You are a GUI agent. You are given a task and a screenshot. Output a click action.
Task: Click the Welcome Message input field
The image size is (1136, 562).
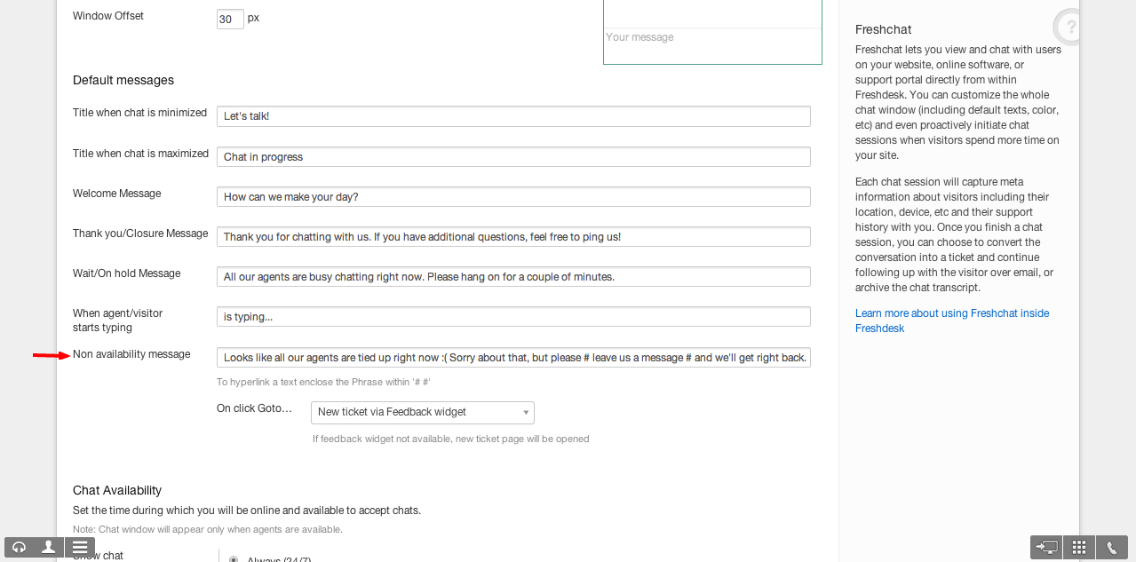coord(513,197)
